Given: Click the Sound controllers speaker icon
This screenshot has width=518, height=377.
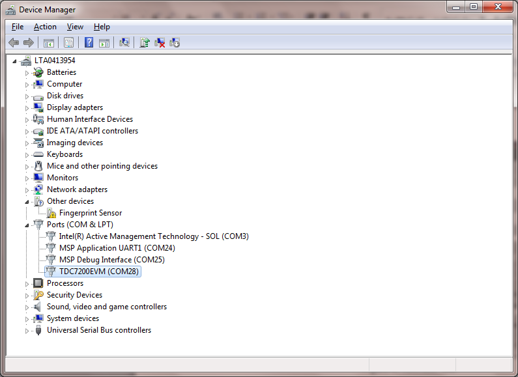Looking at the screenshot, I should coord(38,307).
